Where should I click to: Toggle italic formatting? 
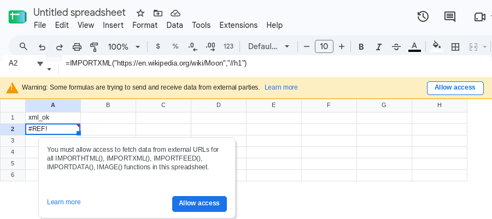[x=379, y=47]
